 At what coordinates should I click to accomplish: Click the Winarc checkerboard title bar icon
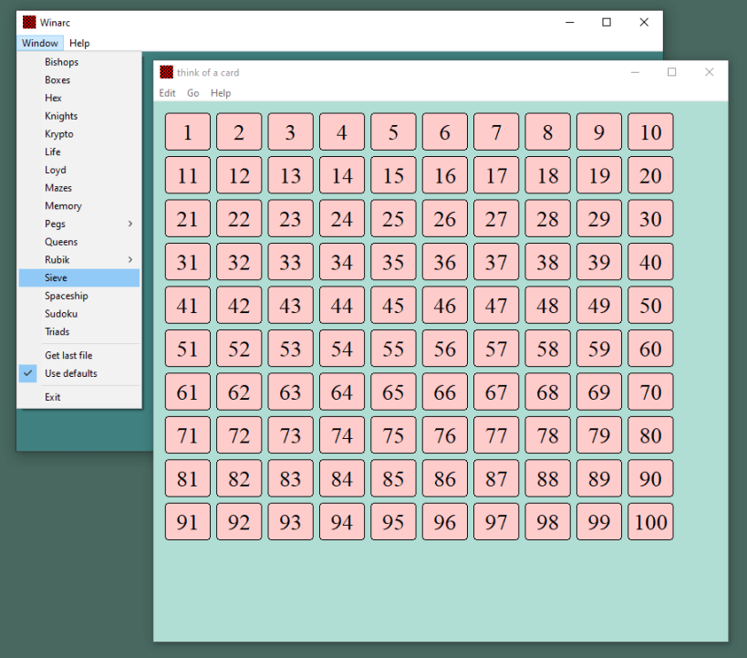pos(29,22)
